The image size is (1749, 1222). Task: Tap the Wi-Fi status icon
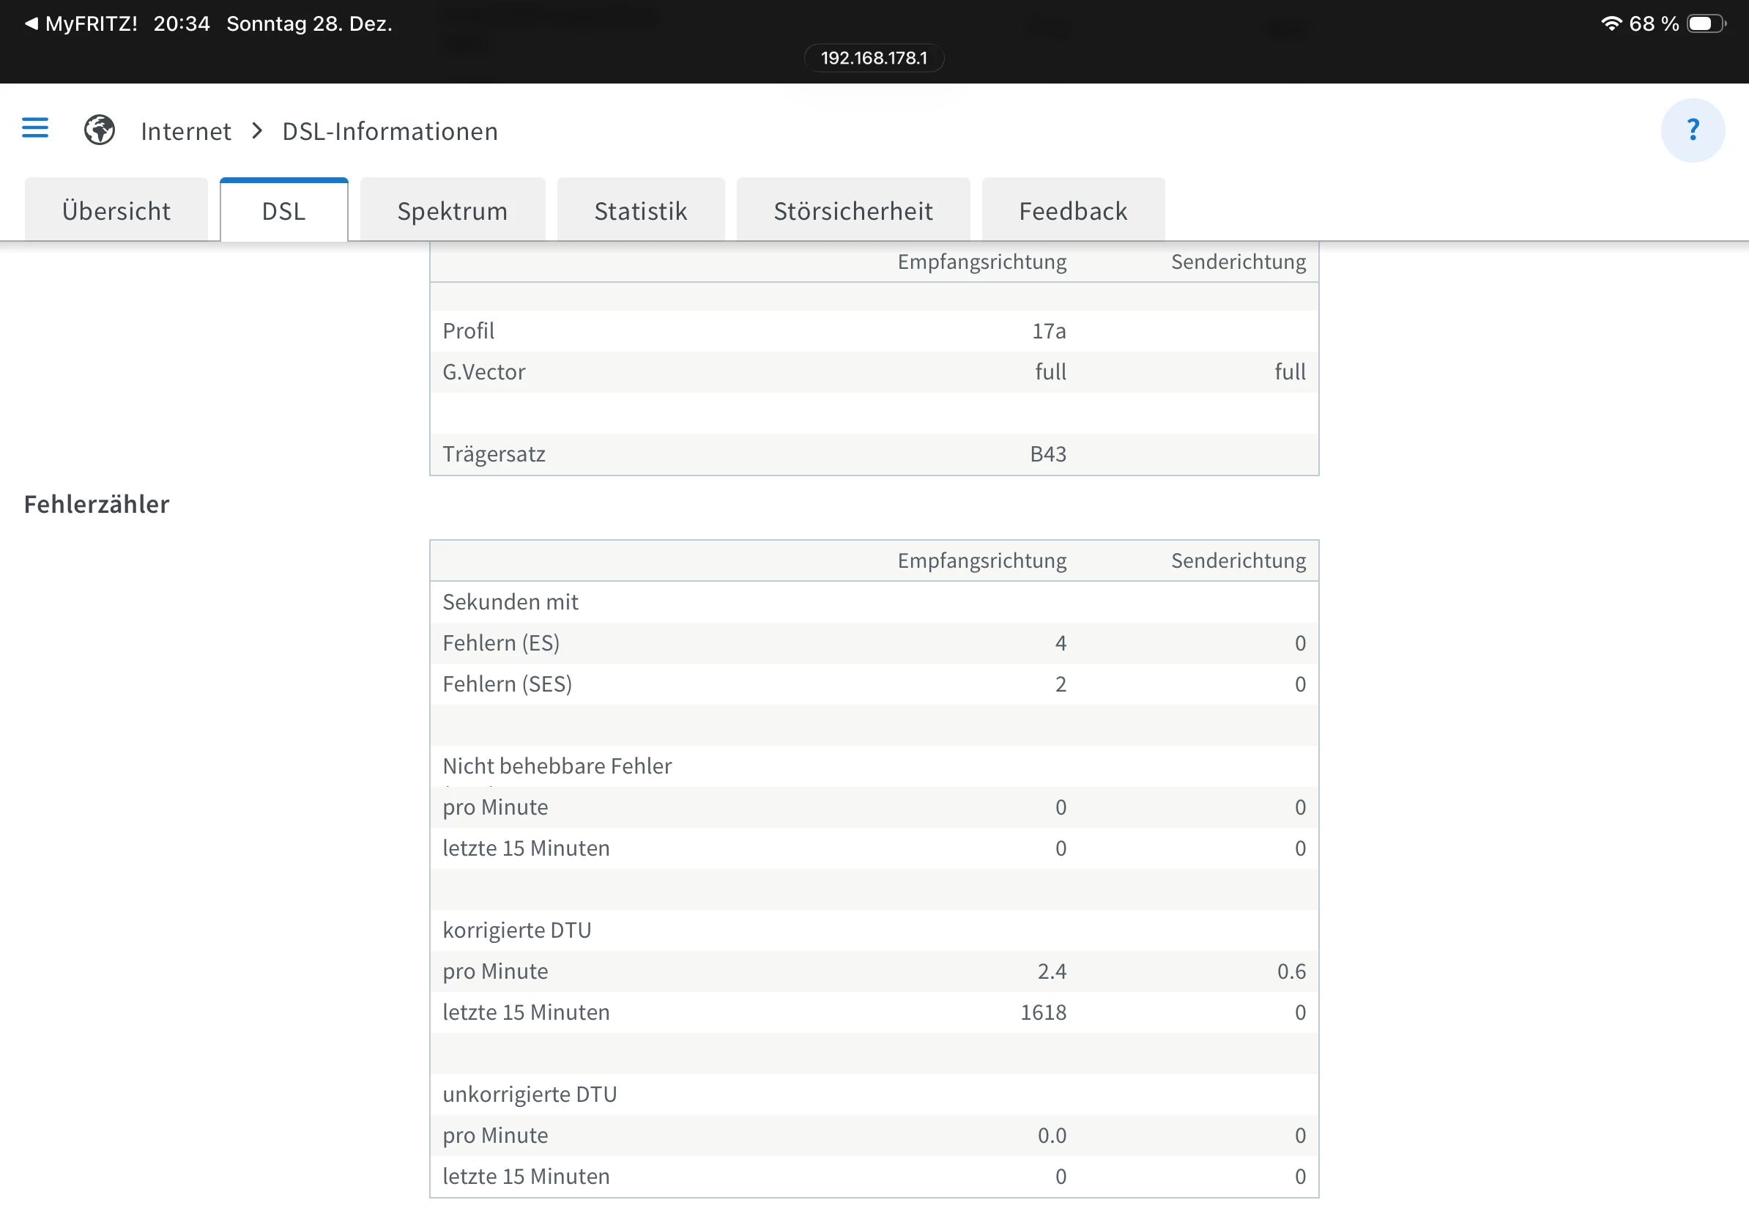pyautogui.click(x=1611, y=23)
